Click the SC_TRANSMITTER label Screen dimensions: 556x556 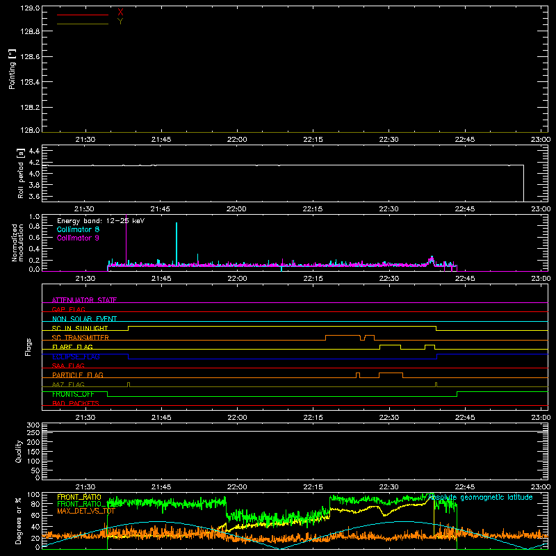[81, 338]
